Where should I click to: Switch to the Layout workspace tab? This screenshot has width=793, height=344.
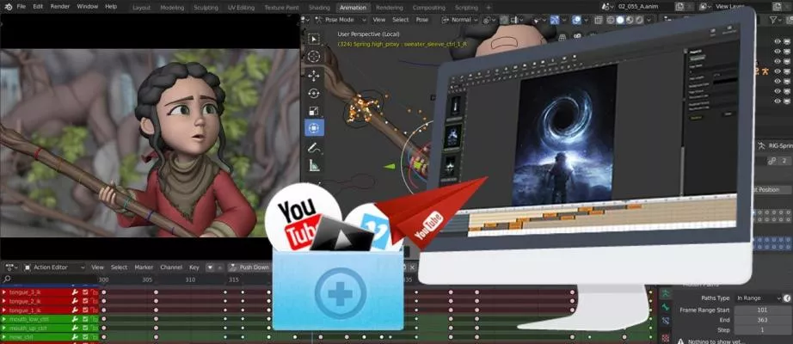(140, 8)
